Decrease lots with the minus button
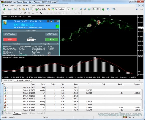 pos(26,40)
